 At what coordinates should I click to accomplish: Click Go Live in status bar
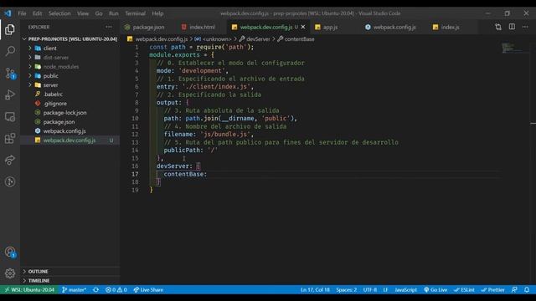[435, 290]
